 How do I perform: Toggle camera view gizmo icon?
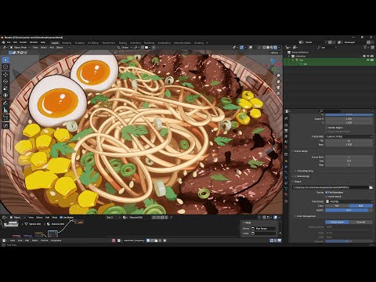(x=278, y=87)
